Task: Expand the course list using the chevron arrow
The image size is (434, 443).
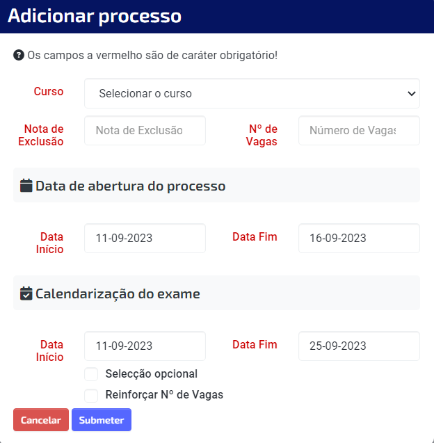Action: pos(412,93)
